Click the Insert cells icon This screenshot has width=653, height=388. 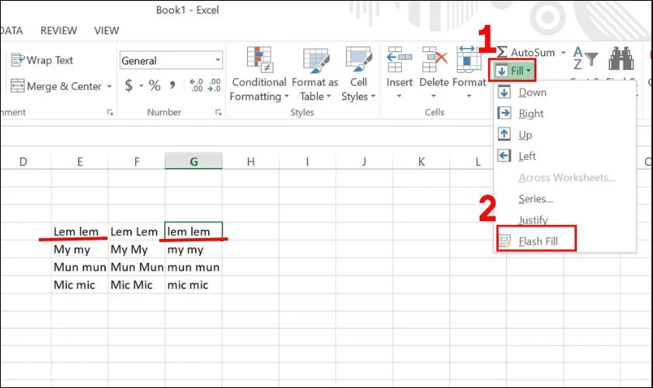[399, 60]
